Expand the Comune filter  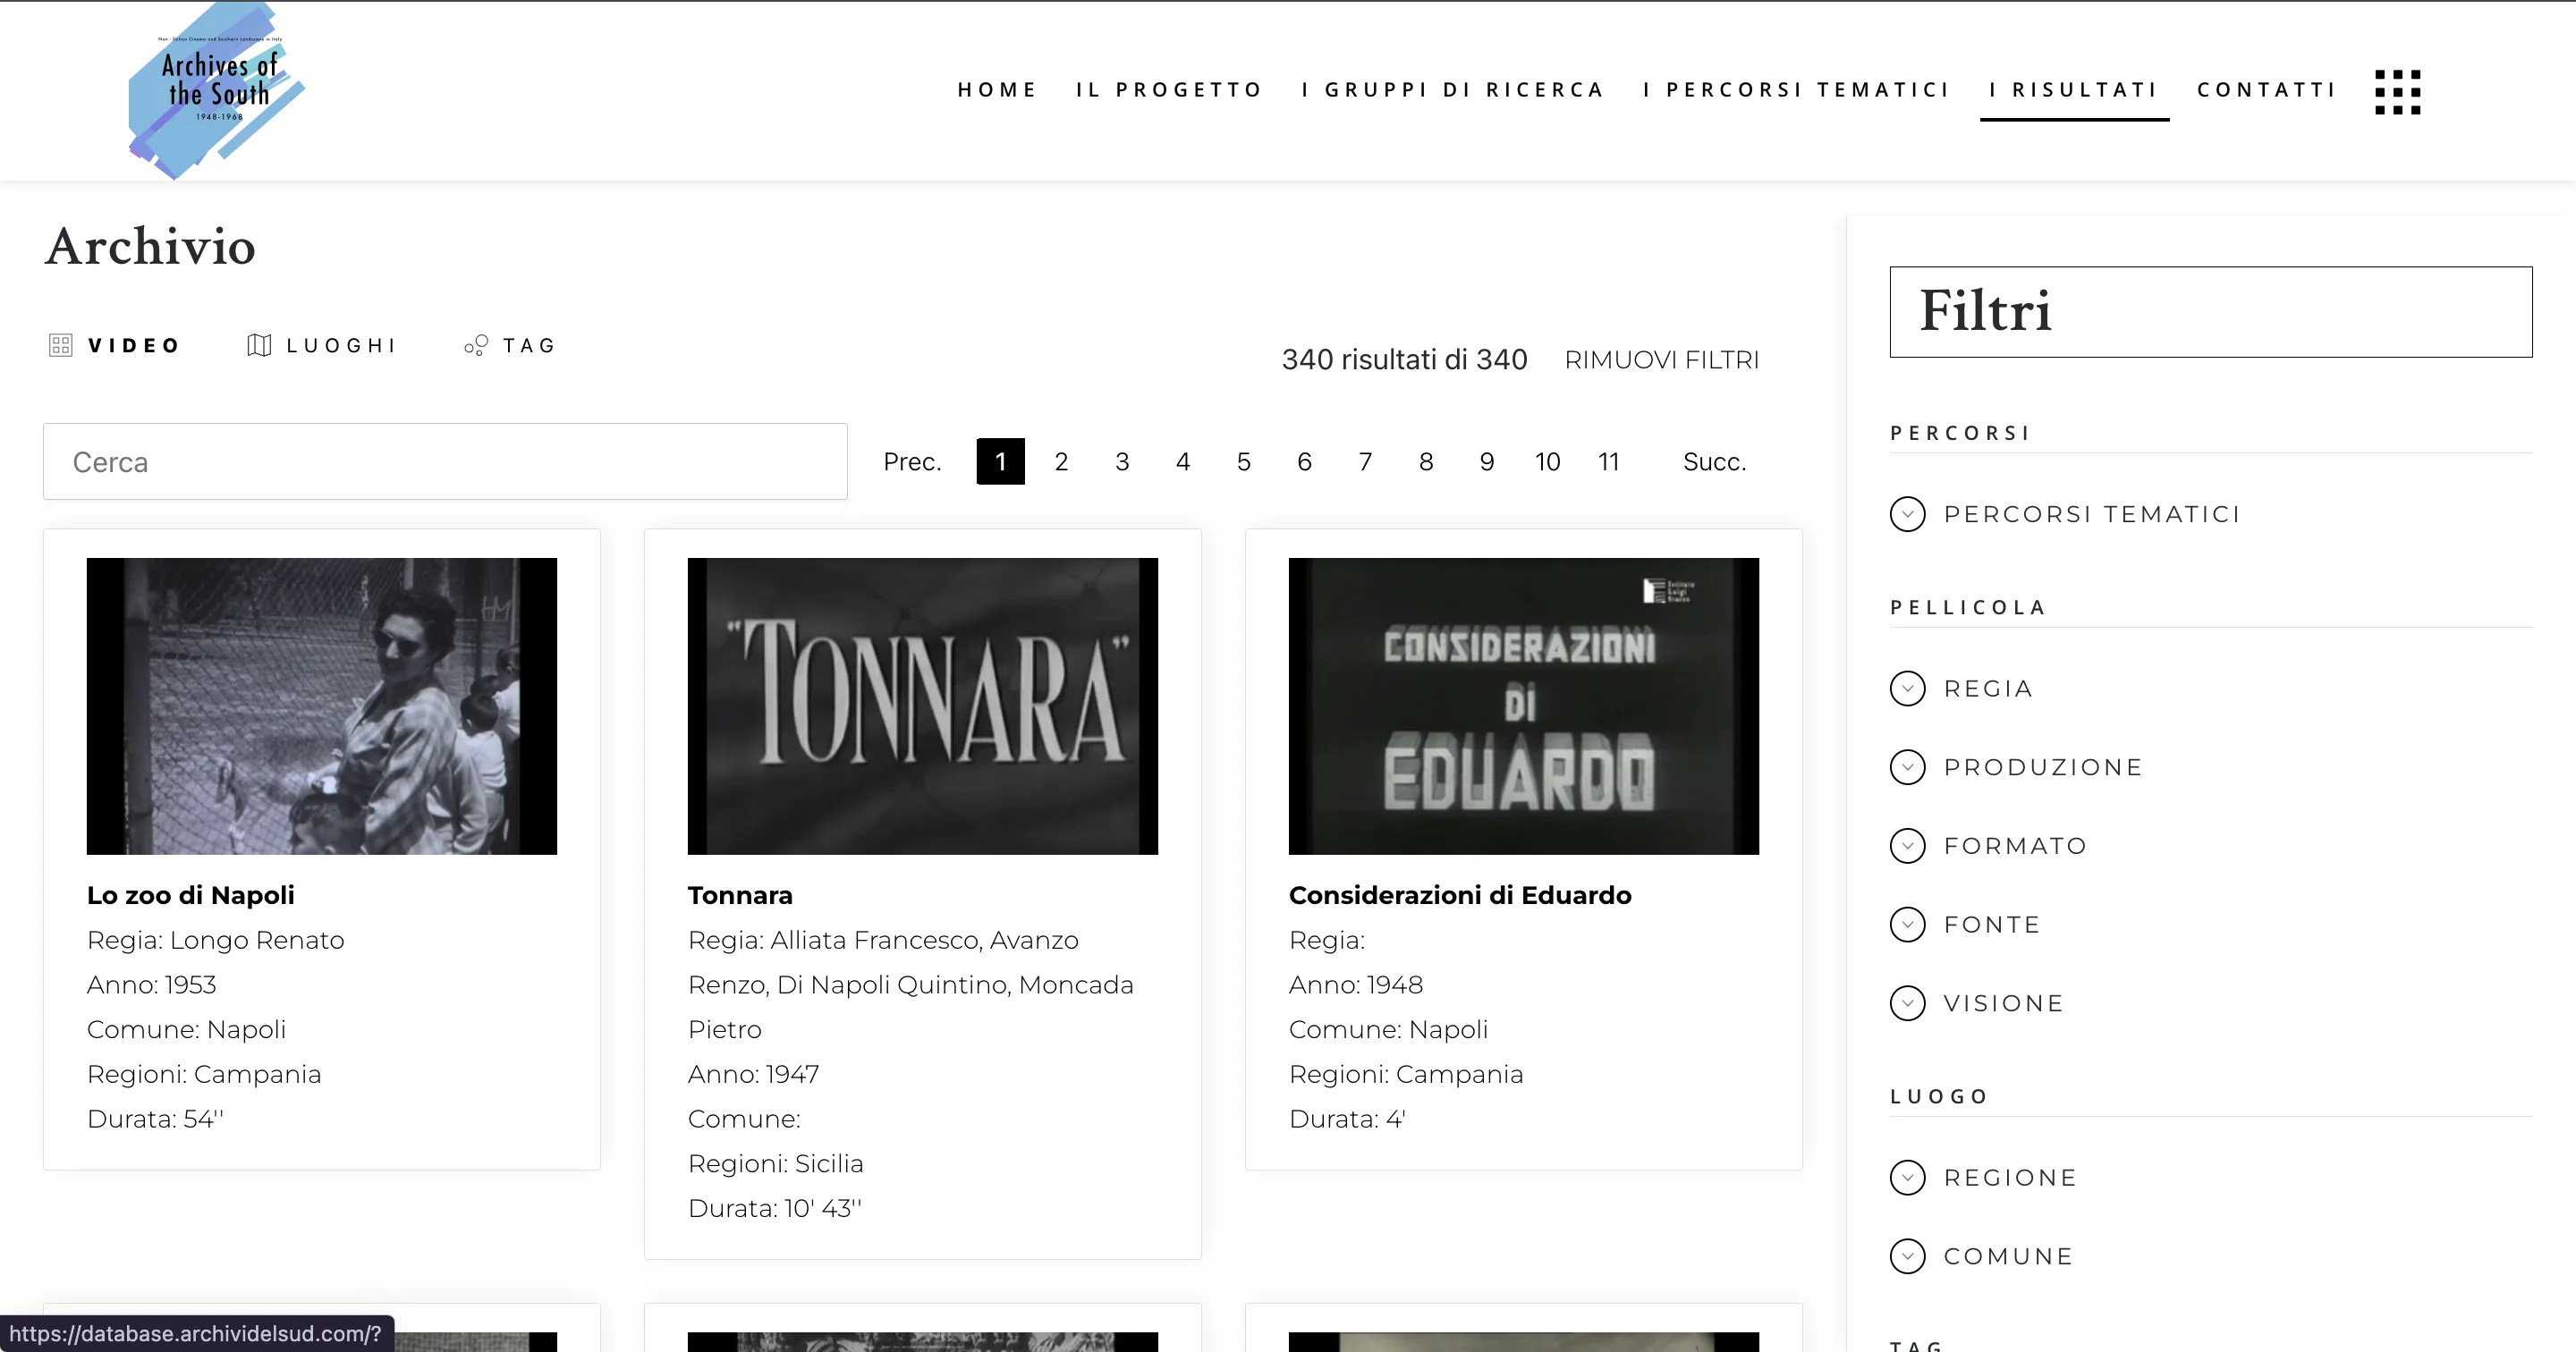tap(1907, 1256)
